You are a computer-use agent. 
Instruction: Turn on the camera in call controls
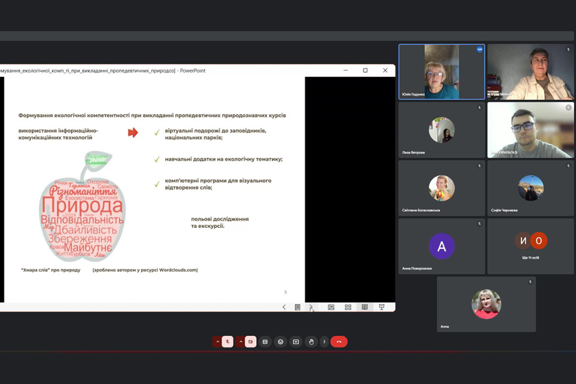point(250,342)
